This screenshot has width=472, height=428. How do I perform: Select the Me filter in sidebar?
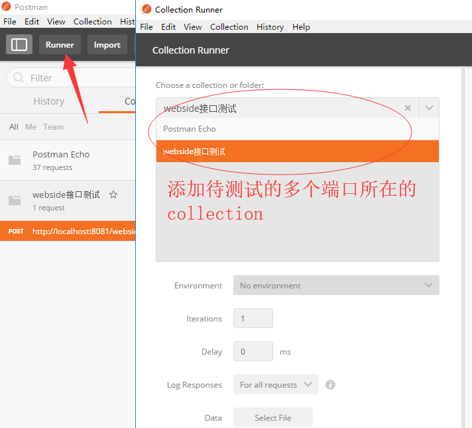[30, 127]
